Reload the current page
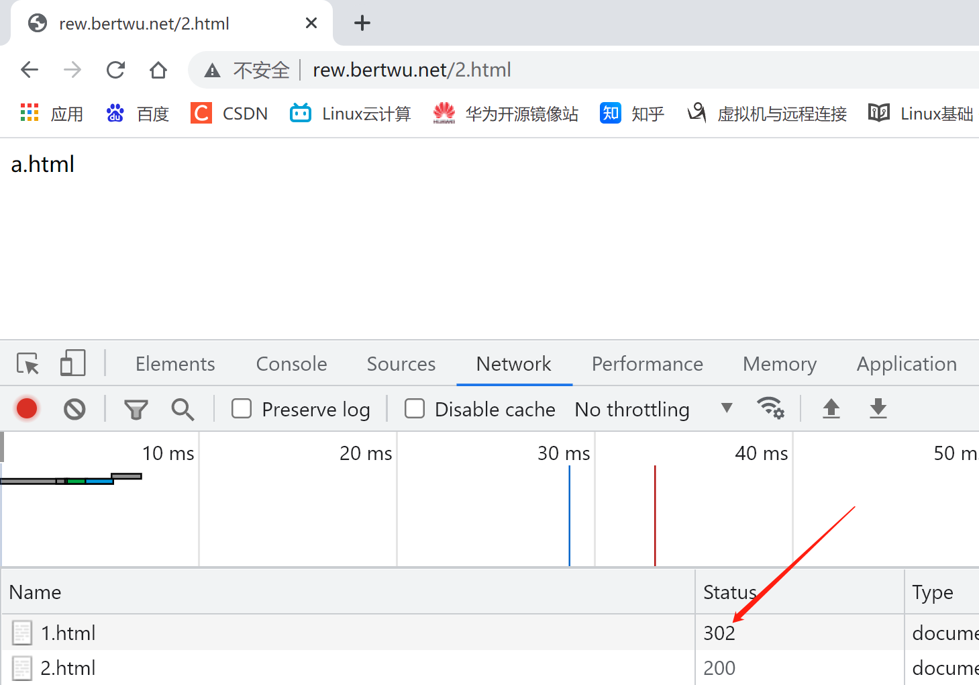Screen dimensions: 979x685 pos(115,70)
